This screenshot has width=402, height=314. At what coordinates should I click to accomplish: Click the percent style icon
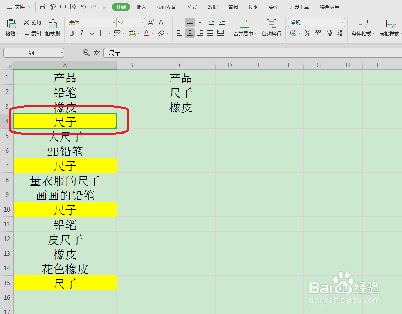coord(307,33)
